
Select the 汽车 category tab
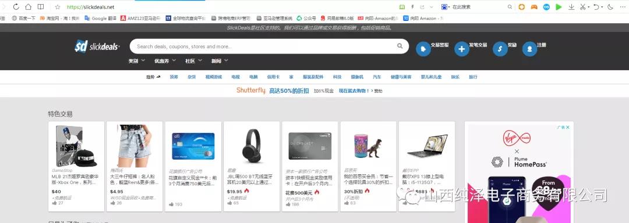(x=377, y=77)
